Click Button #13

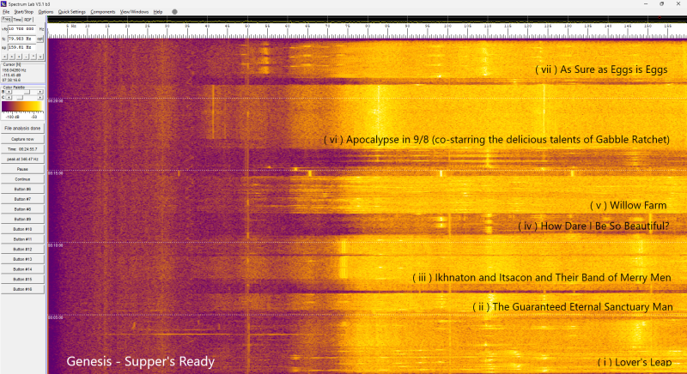[22, 259]
